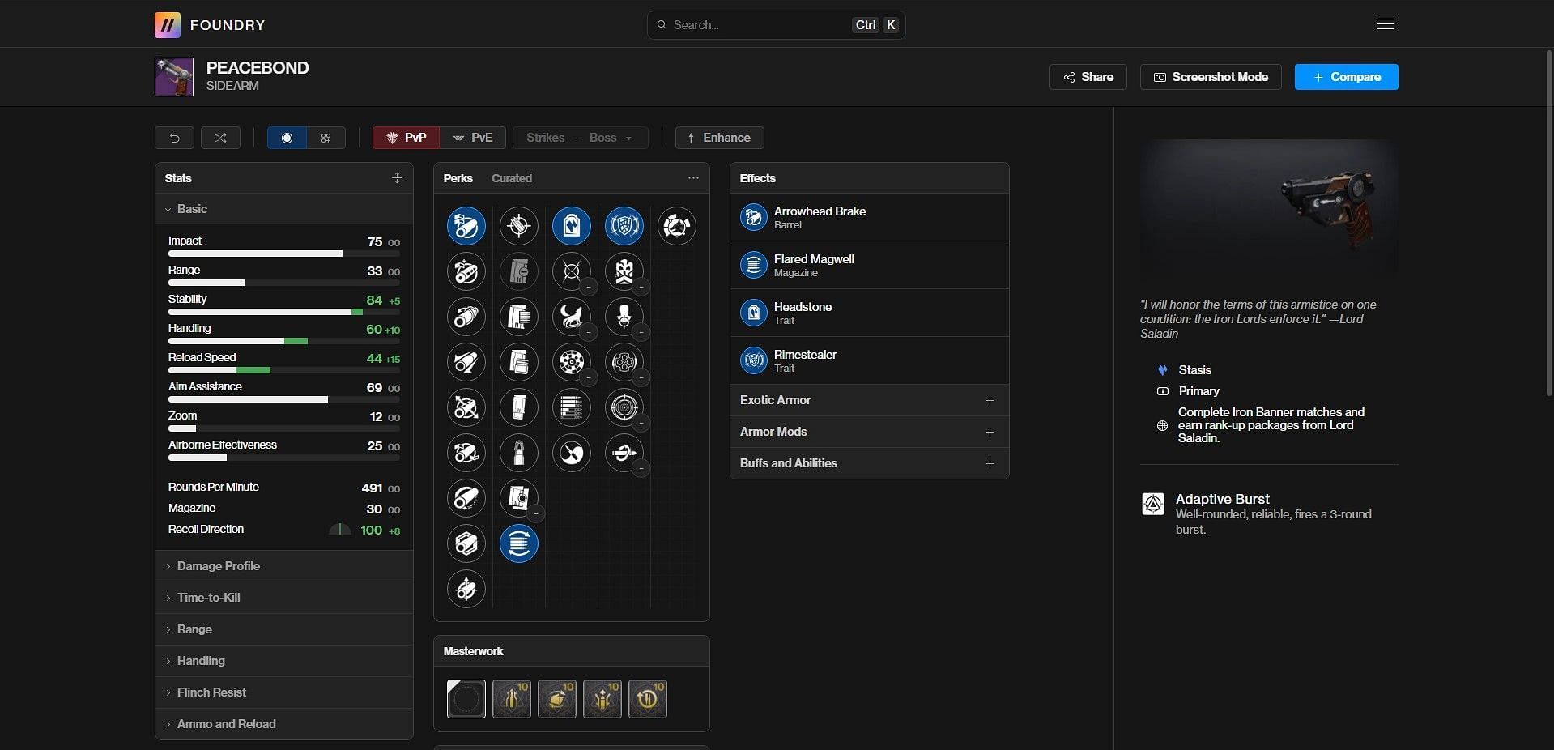
Task: Select the empty masterwork slot
Action: tap(466, 699)
